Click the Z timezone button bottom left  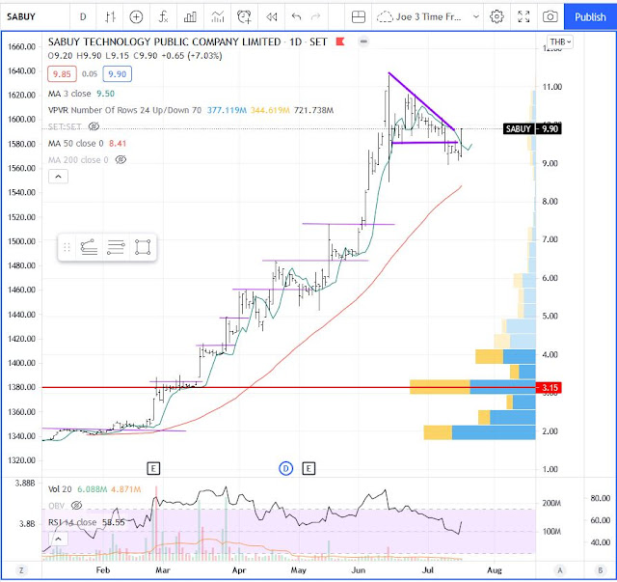coord(21,570)
